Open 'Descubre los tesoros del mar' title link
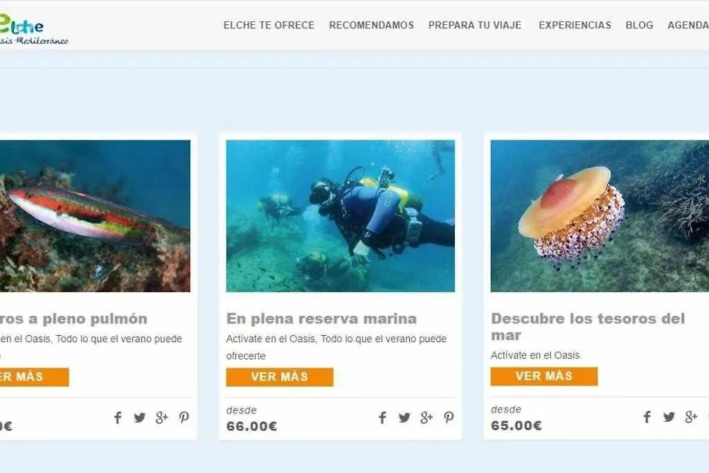 [588, 326]
